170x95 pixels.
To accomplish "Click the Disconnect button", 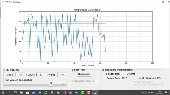I will [84, 74].
